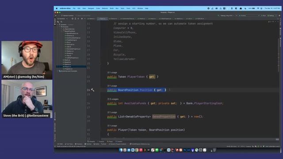Click the Wi-Fi icon in the menu bar

pyautogui.click(x=258, y=8)
